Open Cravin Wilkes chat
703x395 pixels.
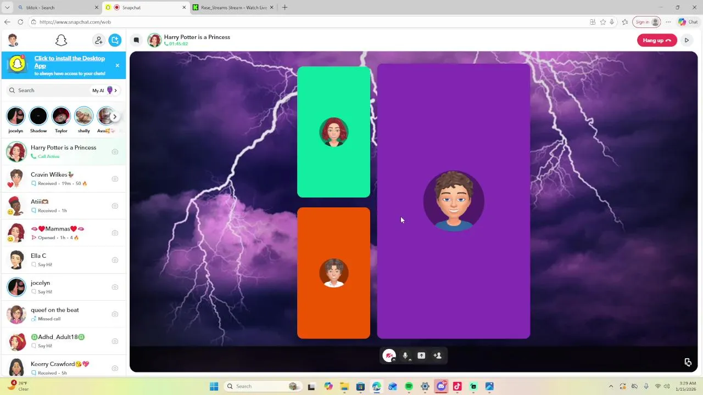pos(63,179)
